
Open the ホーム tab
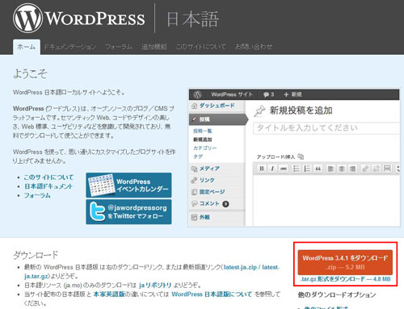27,47
